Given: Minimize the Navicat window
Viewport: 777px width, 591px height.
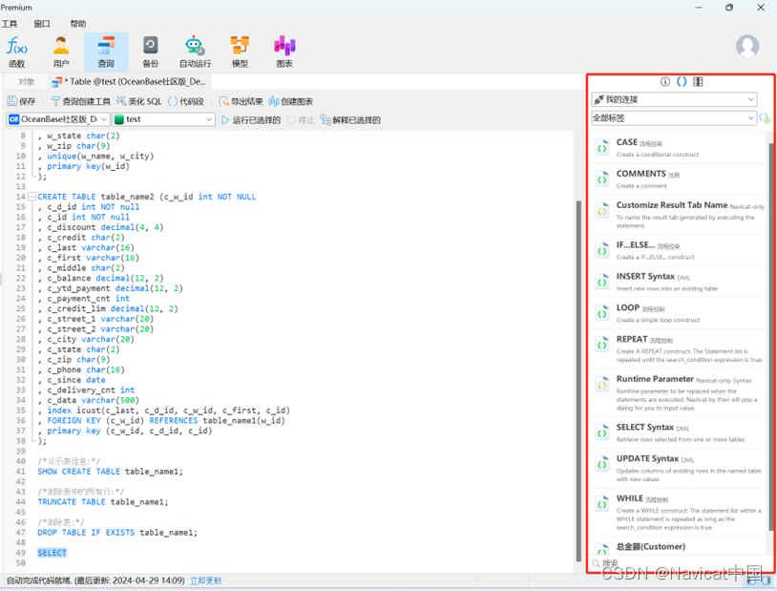Looking at the screenshot, I should (x=699, y=8).
